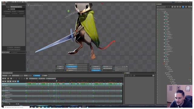Click the first icon in dopesheet toolbar
Image resolution: width=194 pixels, height=109 pixels.
(3, 78)
